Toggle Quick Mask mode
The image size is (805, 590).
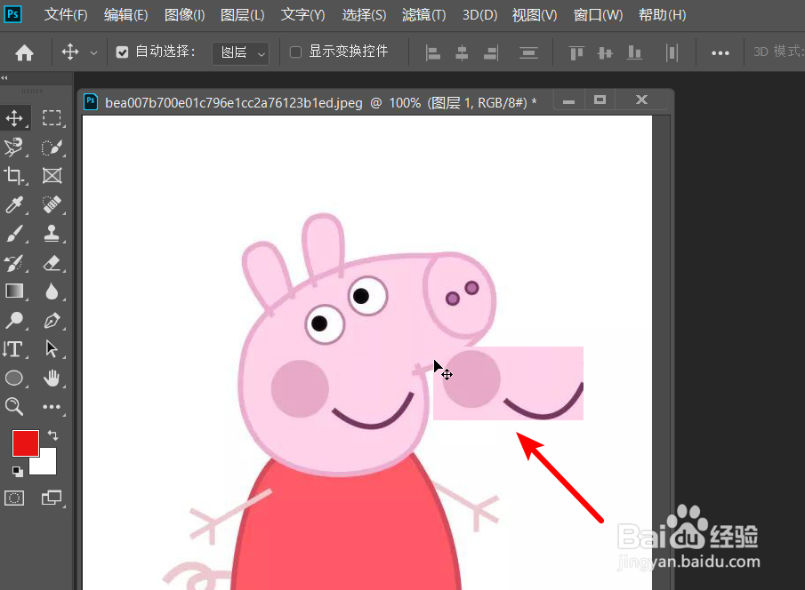point(14,498)
